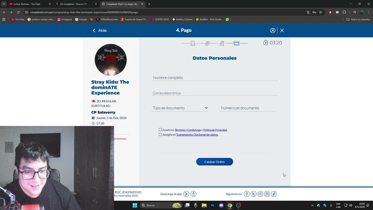Open the WhatsApp bookmark icon
Viewport: 373px width, 210px height.
[x=227, y=20]
